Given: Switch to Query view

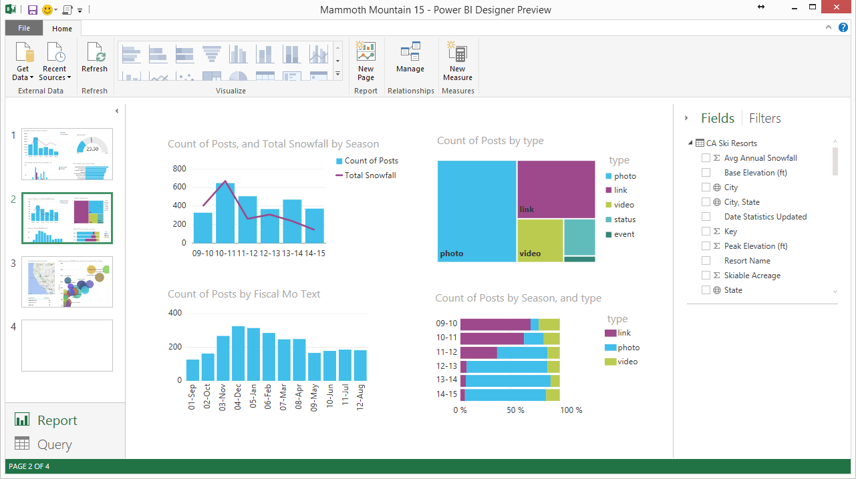Looking at the screenshot, I should 53,444.
